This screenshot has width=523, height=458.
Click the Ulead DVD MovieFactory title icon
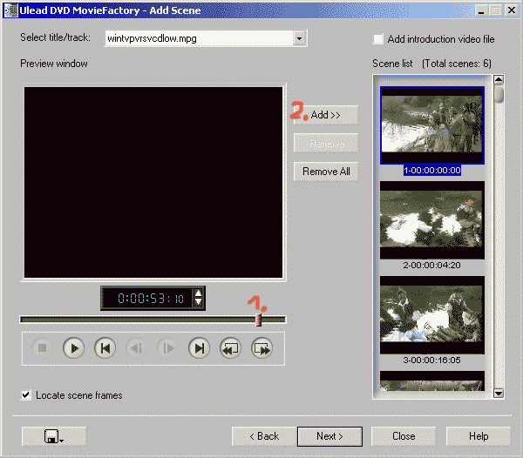(x=10, y=10)
